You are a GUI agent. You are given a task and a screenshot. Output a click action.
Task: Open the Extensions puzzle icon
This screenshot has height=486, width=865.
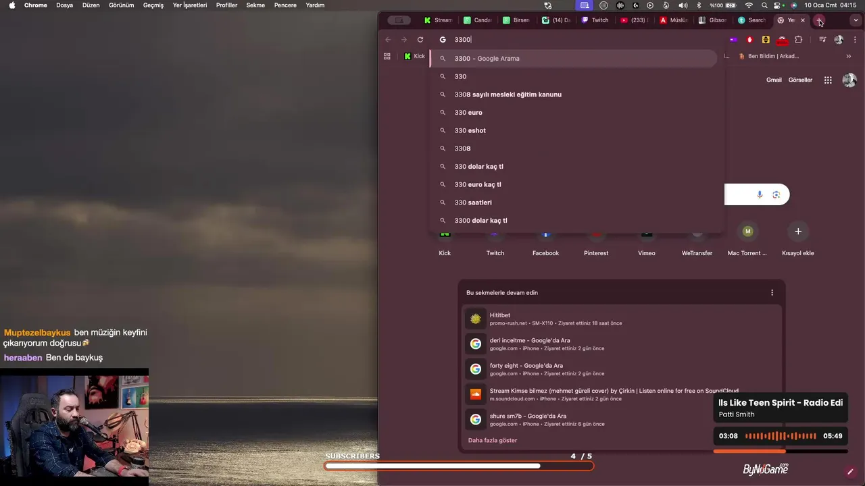pyautogui.click(x=798, y=40)
